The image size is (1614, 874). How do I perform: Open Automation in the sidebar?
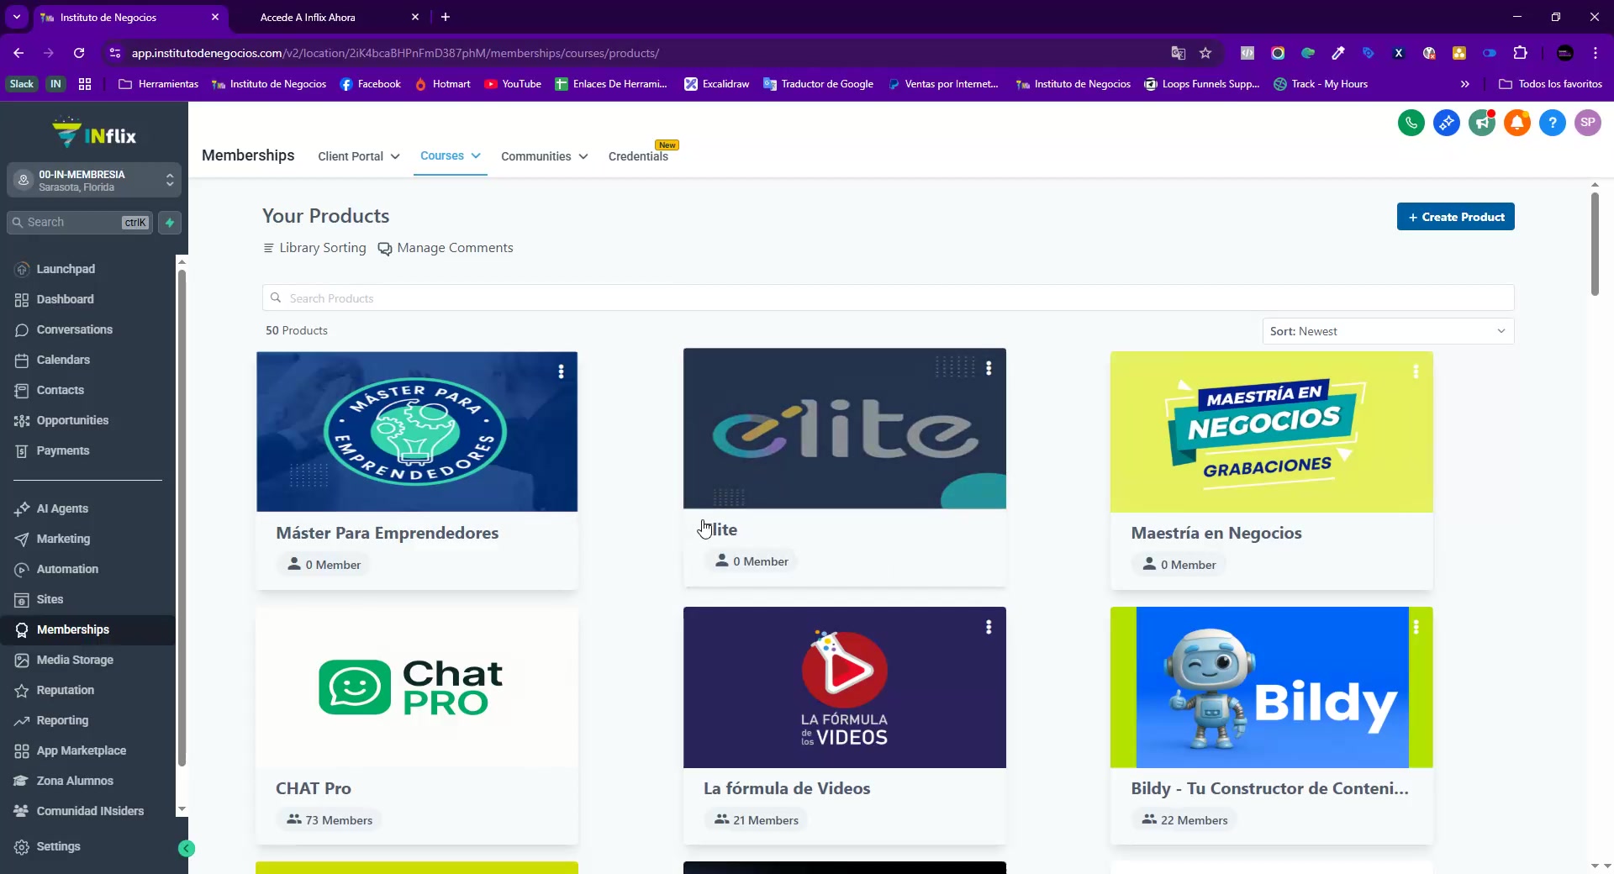[x=67, y=569]
